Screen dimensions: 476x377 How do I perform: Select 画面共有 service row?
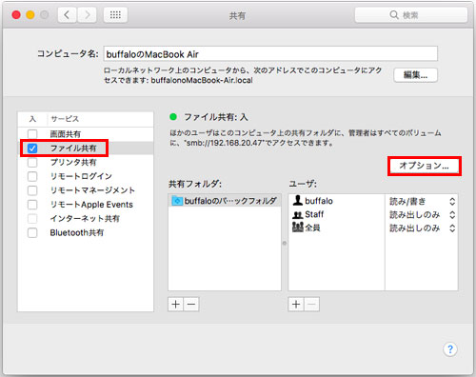tap(86, 134)
